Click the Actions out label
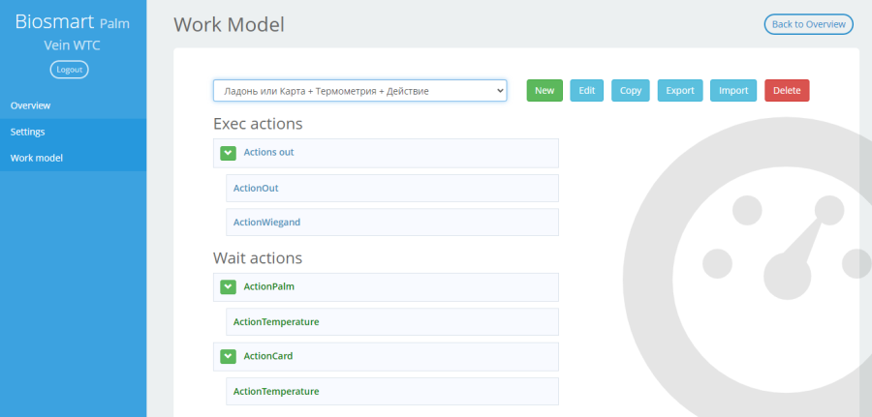 point(268,152)
